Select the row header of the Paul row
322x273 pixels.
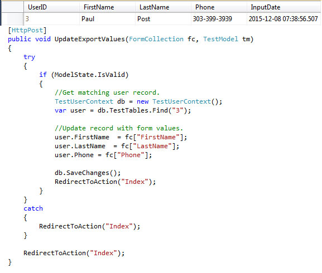[12, 19]
